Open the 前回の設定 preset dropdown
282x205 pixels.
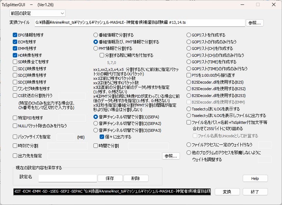click(37, 13)
